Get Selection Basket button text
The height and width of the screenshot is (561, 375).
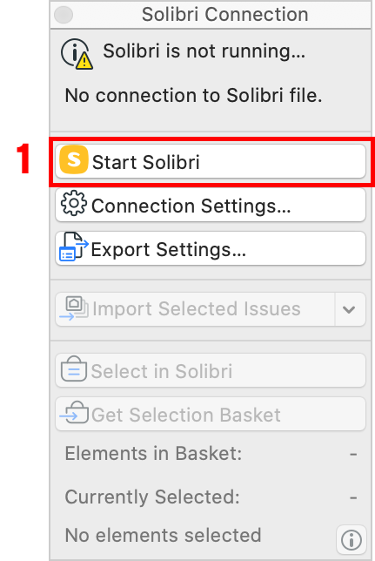click(186, 415)
